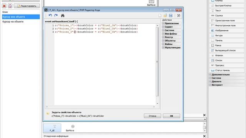
Task: Select the Клик event in list
Action: pyautogui.click(x=21, y=12)
